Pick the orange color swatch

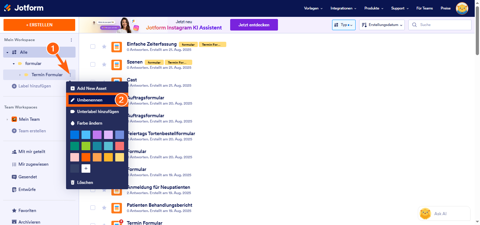pos(86,157)
